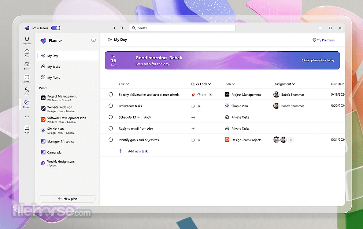Screen dimensions: 363x229
Task: Click the +1 assignee badge on Identify goals
Action: coord(291,140)
